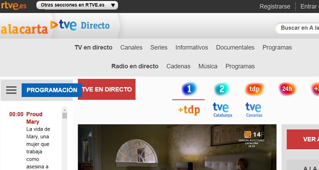Click the live video player
The height and width of the screenshot is (170, 319).
tap(177, 147)
